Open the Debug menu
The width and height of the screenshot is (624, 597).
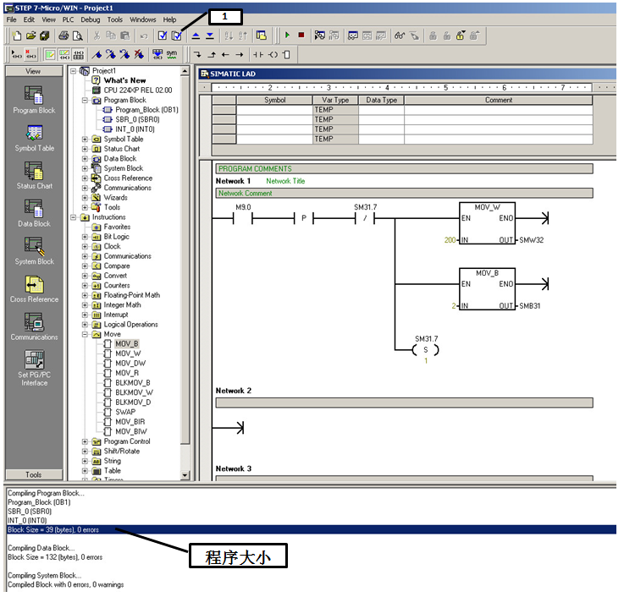point(90,19)
